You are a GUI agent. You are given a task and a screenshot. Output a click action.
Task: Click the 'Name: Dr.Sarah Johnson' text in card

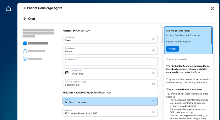click(179, 41)
